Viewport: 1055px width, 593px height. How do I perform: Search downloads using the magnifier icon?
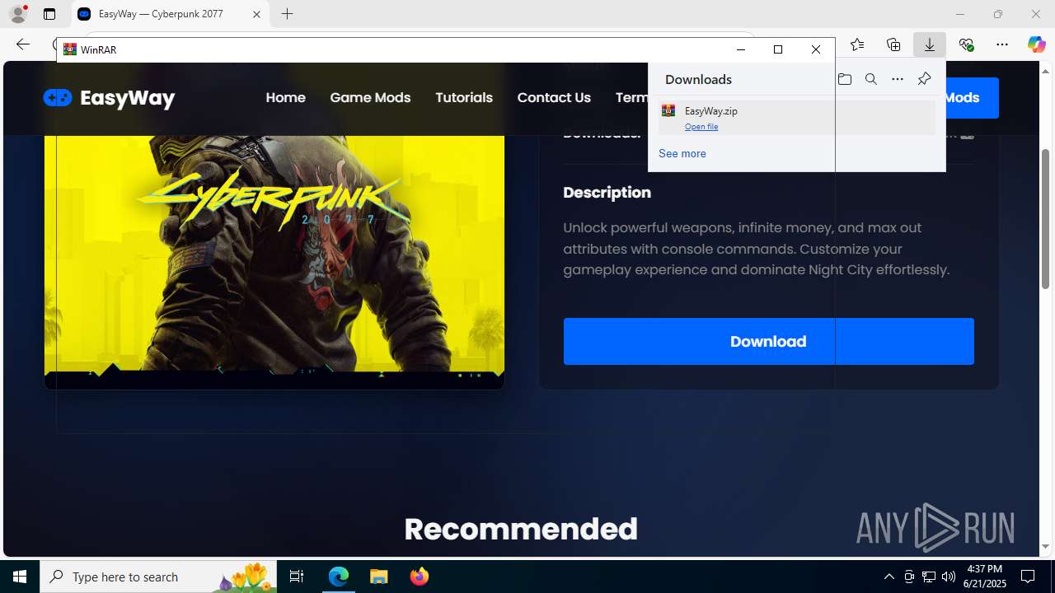(871, 79)
